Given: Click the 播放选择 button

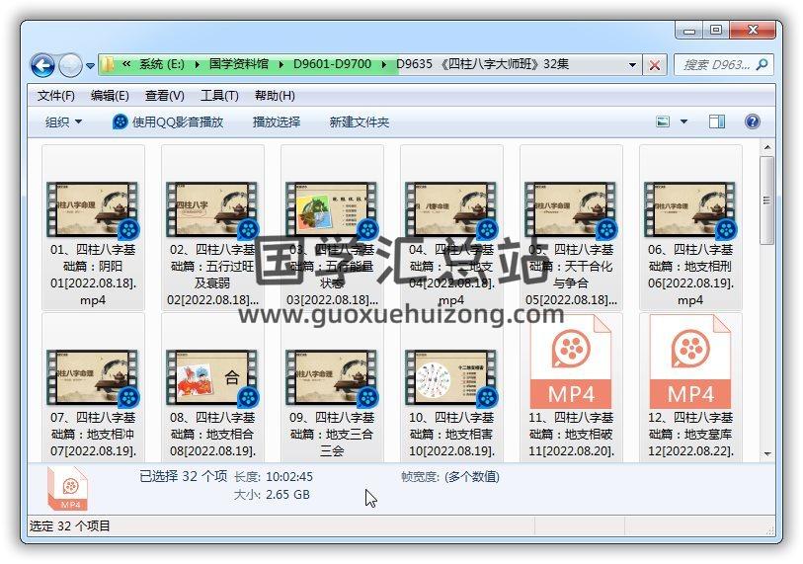Looking at the screenshot, I should 277,121.
